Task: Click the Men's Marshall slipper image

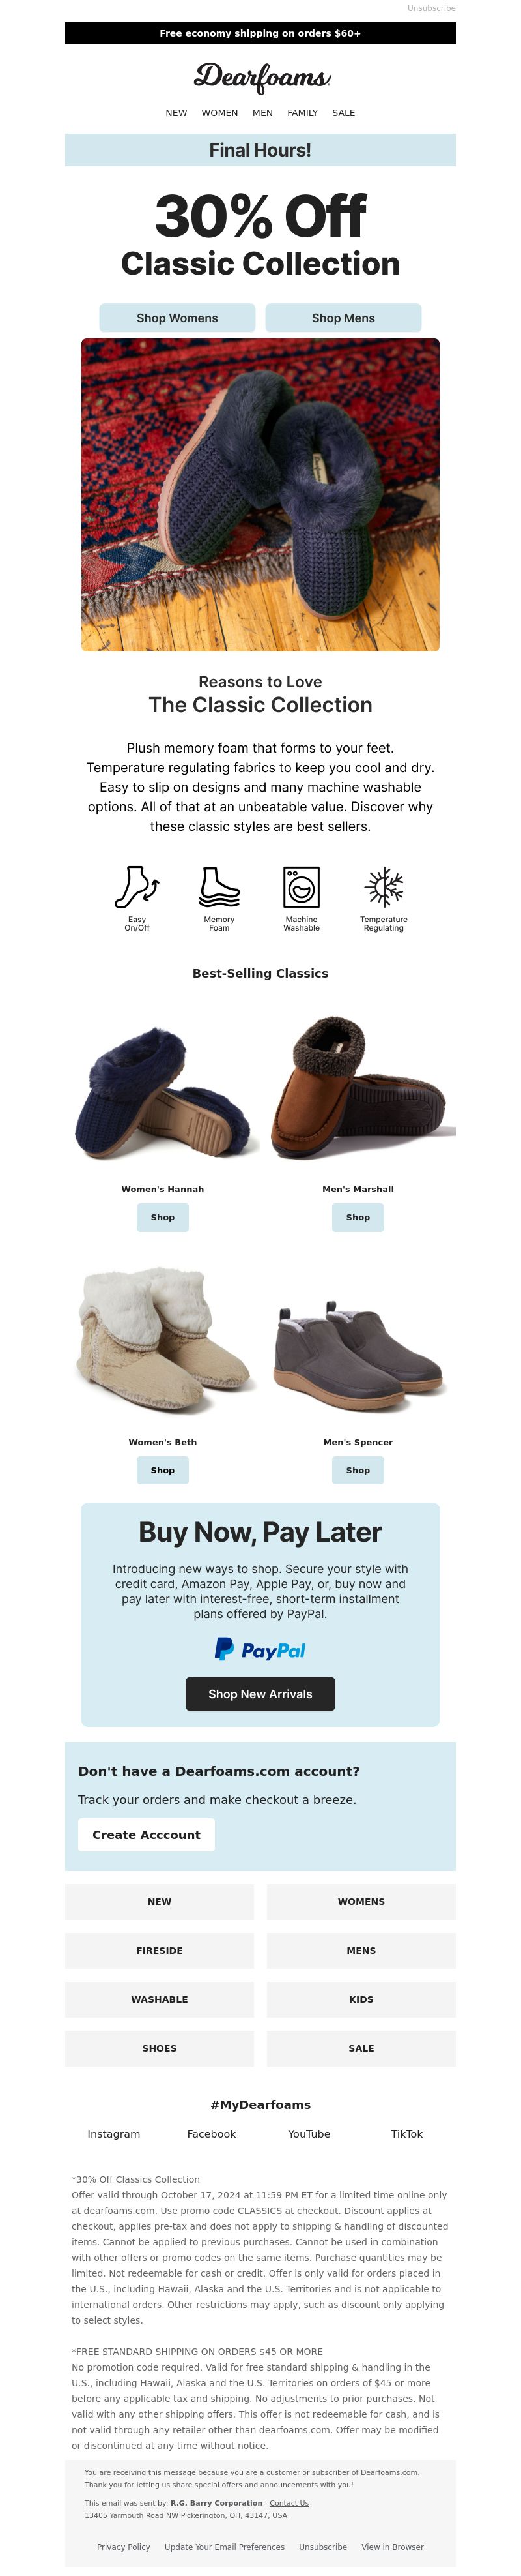Action: (x=358, y=1090)
